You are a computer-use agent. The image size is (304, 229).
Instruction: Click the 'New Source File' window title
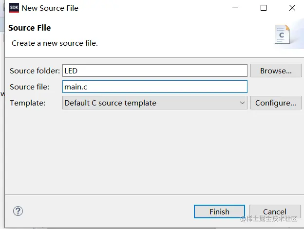click(50, 8)
